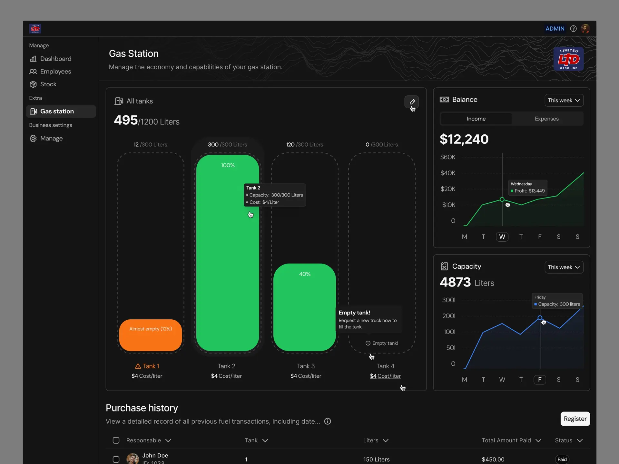Click the green Tank 2 100% bar

(228, 253)
